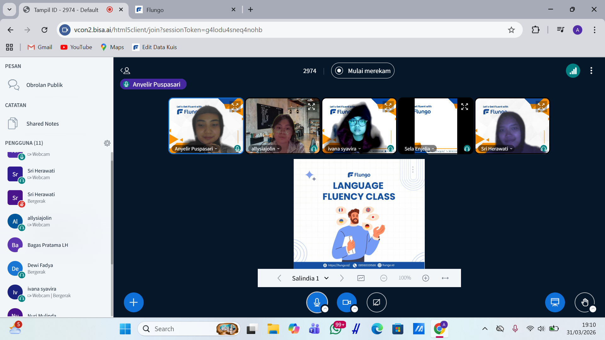Open webcam options arrow beside camera button
Screen dimensions: 605x340
click(x=355, y=309)
